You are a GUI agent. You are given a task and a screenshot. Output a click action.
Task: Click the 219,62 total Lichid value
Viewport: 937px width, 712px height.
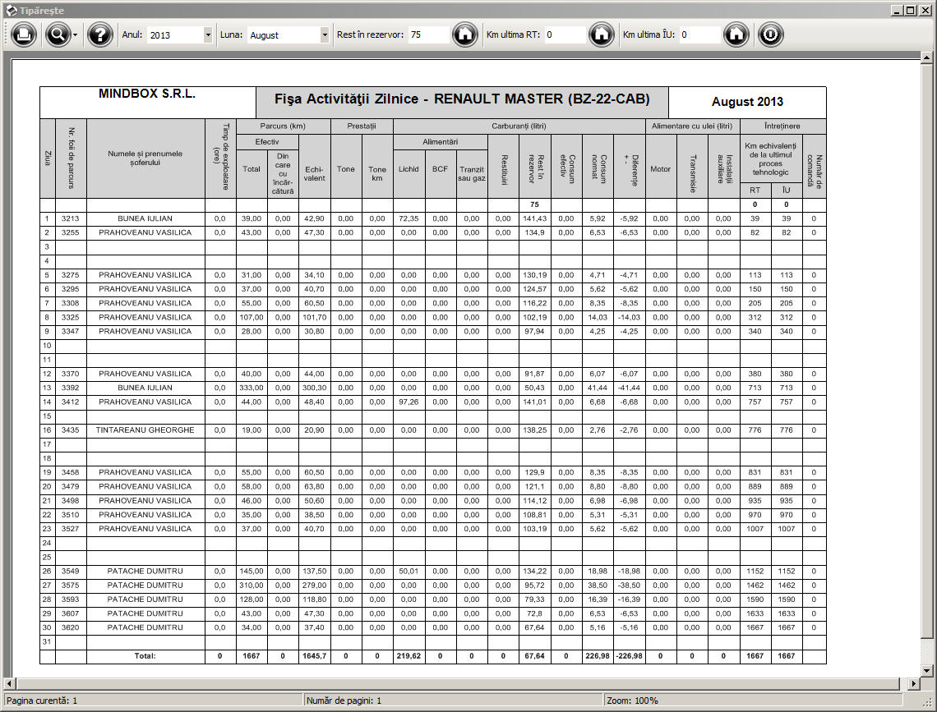click(x=408, y=656)
